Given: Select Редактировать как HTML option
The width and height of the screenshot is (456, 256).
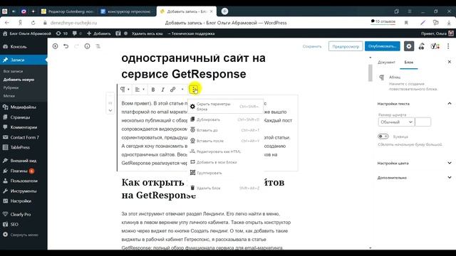Looking at the screenshot, I should point(225,151).
